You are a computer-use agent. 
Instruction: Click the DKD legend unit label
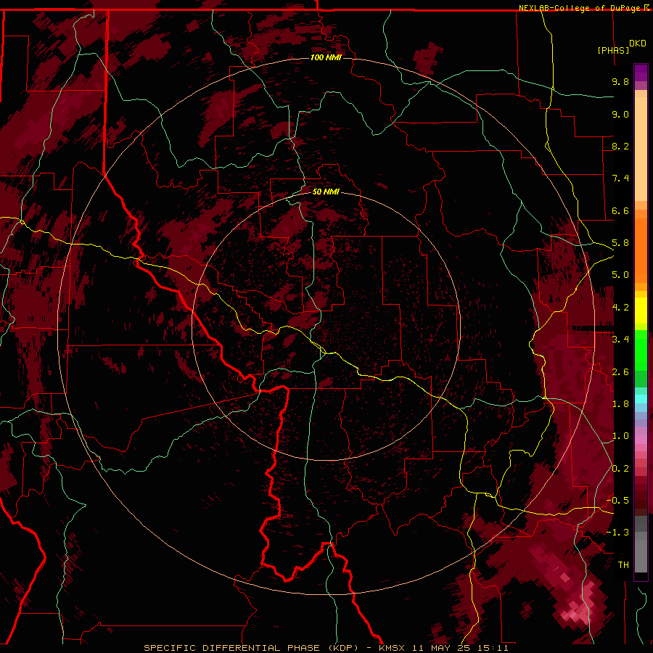tap(638, 44)
